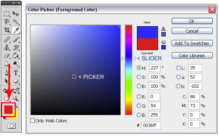Screen dimensions: 219x136
Task: Select the Hand tool
Action: coord(6,99)
